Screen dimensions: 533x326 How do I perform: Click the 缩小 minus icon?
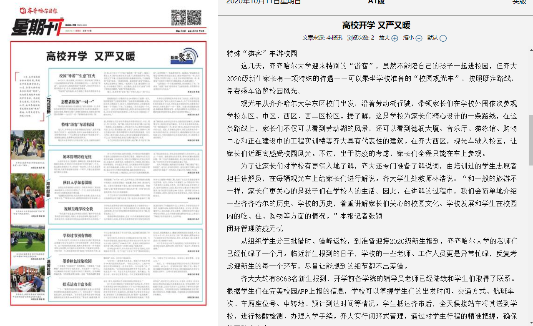(419, 38)
